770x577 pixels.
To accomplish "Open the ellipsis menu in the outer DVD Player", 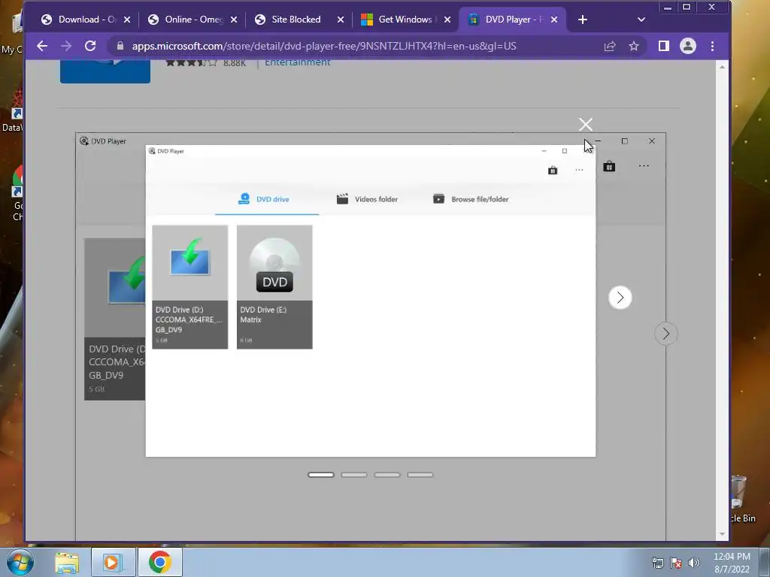I will [644, 166].
